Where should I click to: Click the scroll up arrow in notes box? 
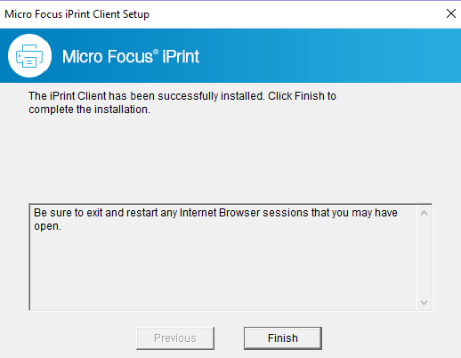[x=425, y=213]
